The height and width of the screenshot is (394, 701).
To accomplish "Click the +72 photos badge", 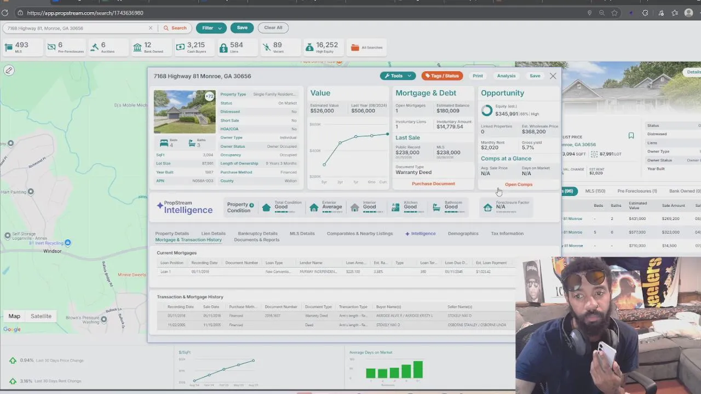I will pyautogui.click(x=209, y=96).
